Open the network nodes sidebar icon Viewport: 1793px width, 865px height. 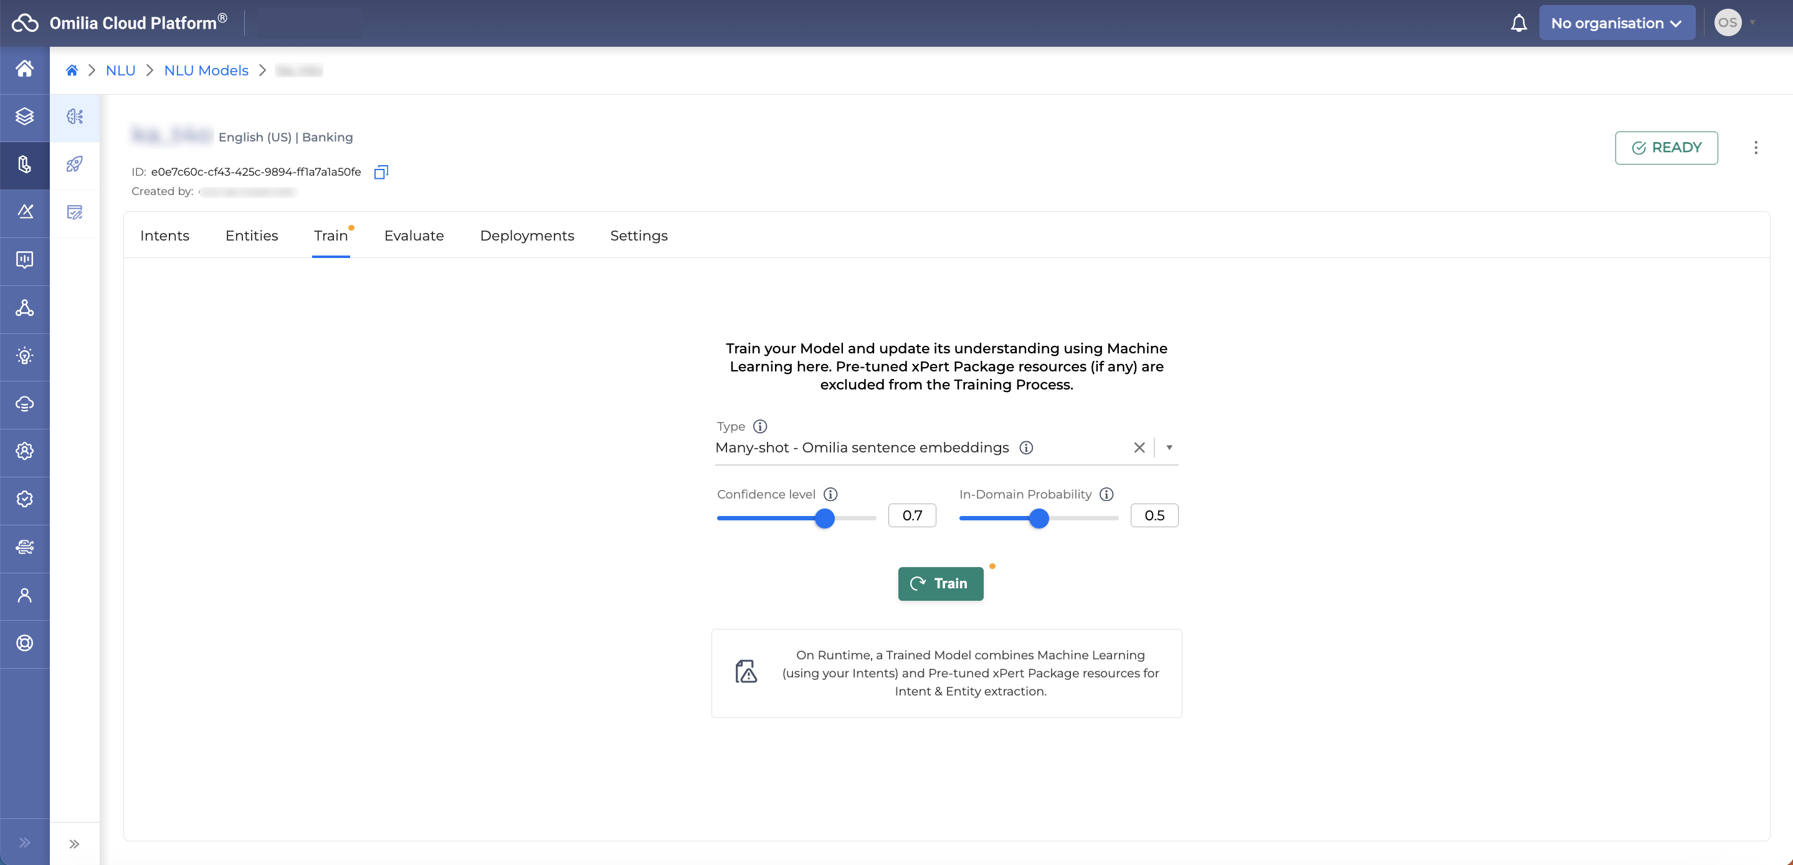point(25,308)
